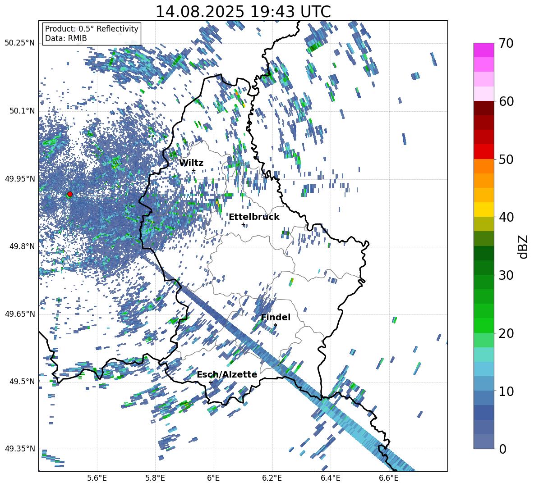Click the 70 dBZ colorbar label

point(506,43)
